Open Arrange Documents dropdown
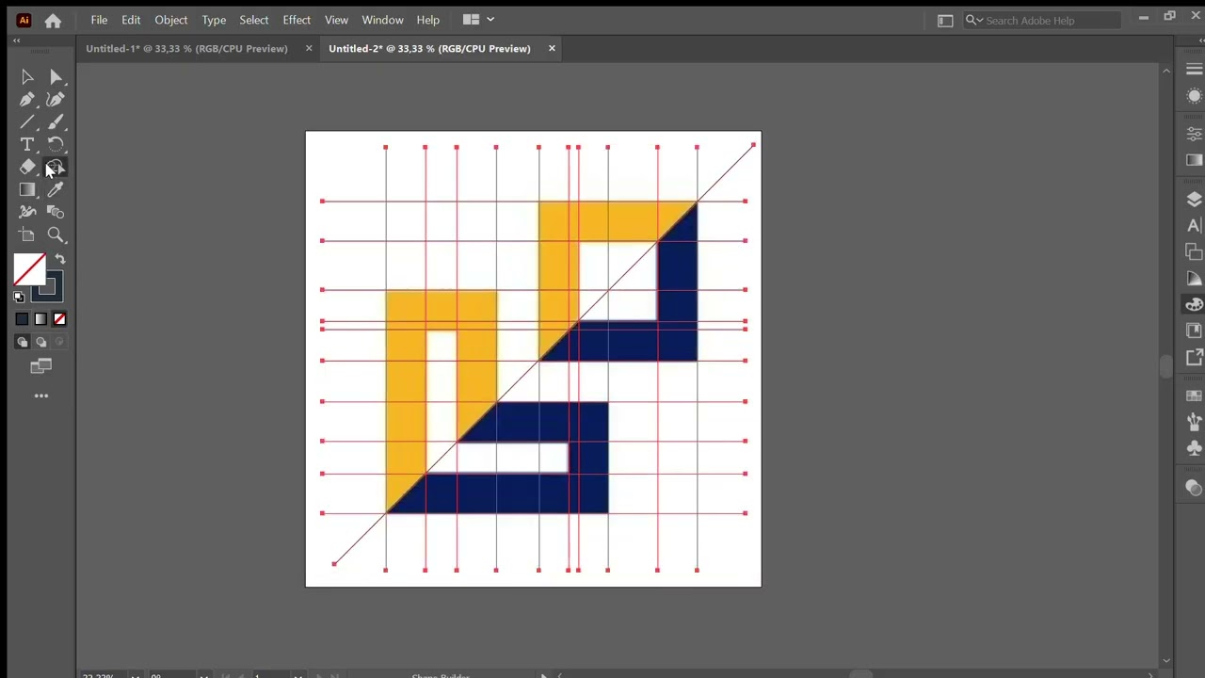The width and height of the screenshot is (1205, 678). click(x=478, y=20)
